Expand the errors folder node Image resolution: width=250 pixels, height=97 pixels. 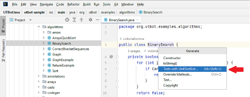click(x=43, y=32)
